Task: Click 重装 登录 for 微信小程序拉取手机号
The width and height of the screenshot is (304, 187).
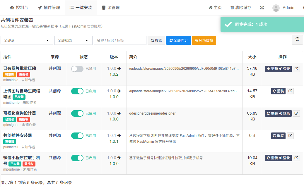Action: tap(278, 158)
